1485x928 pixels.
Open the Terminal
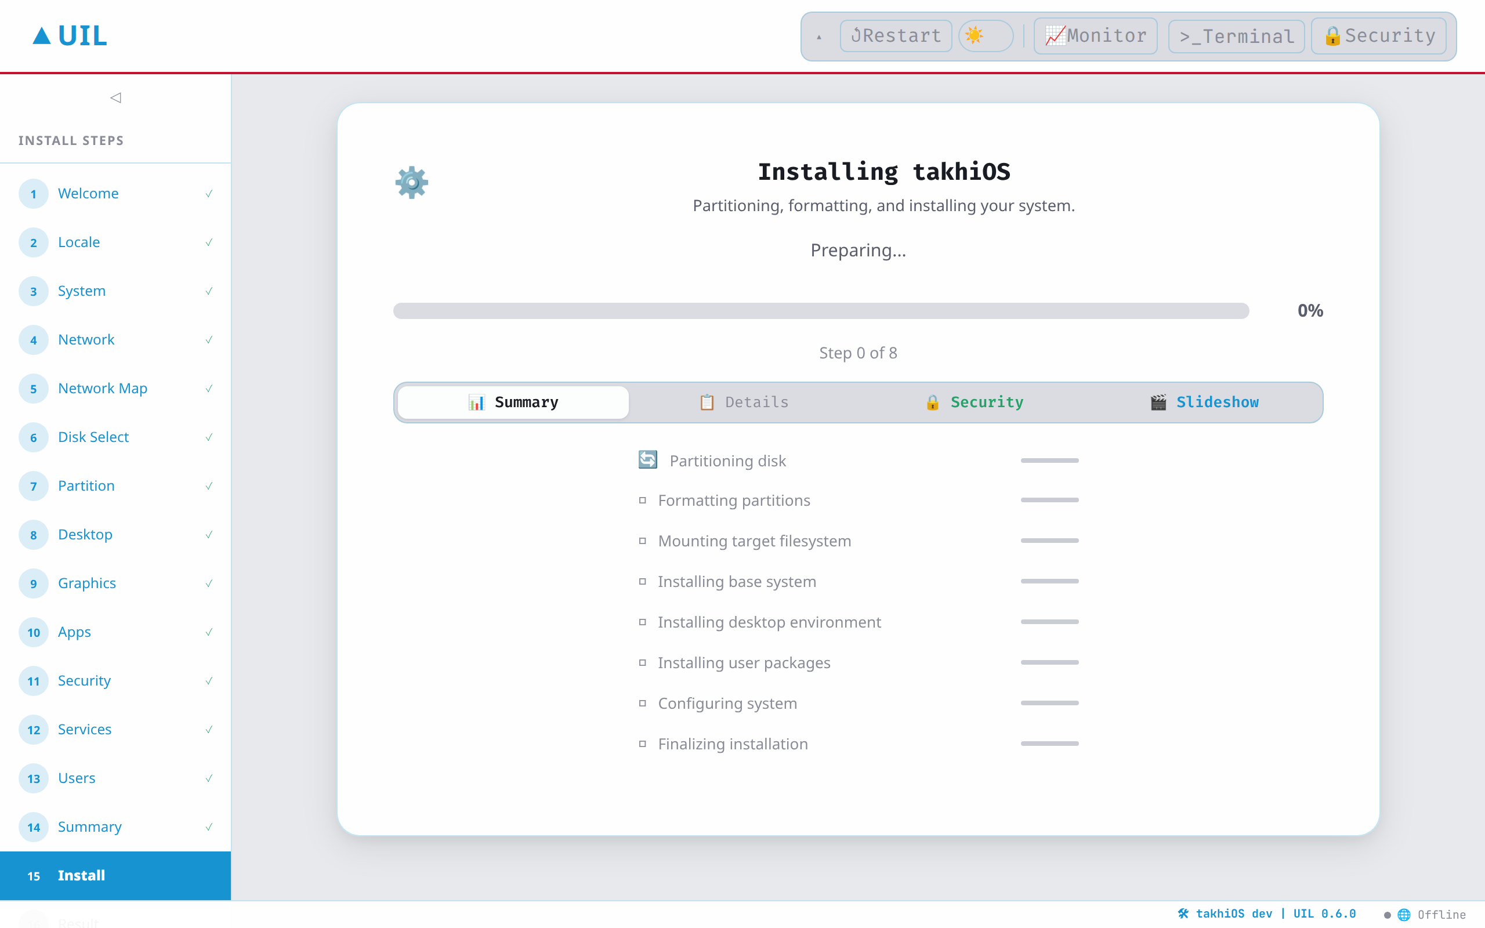tap(1236, 36)
